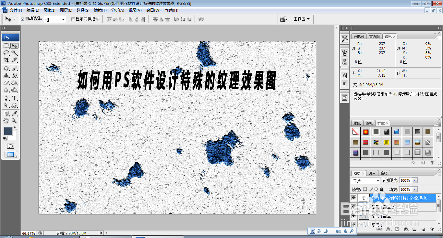
Task: Click the Add layer style fx icon
Action: (x=388, y=230)
